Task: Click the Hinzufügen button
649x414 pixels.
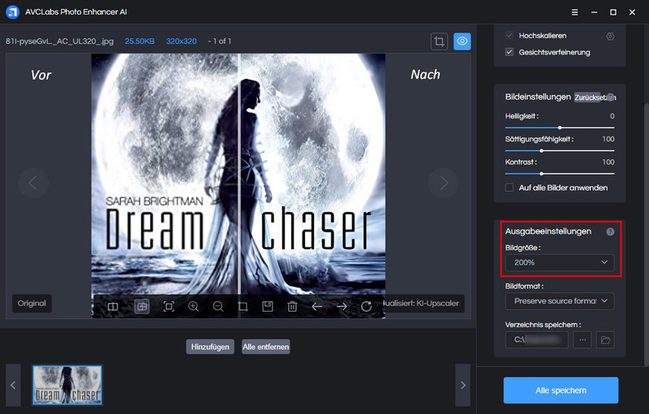Action: tap(210, 347)
